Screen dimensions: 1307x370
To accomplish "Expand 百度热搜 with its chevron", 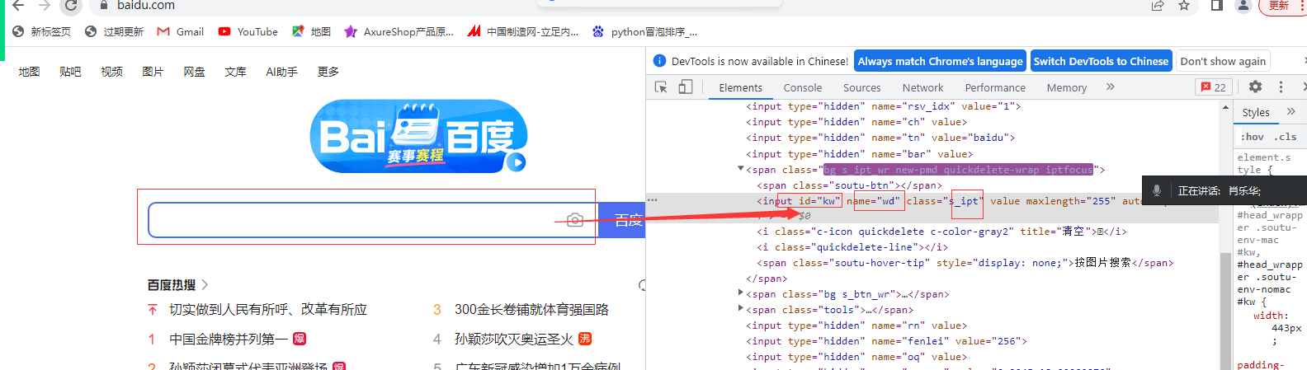I will point(205,285).
